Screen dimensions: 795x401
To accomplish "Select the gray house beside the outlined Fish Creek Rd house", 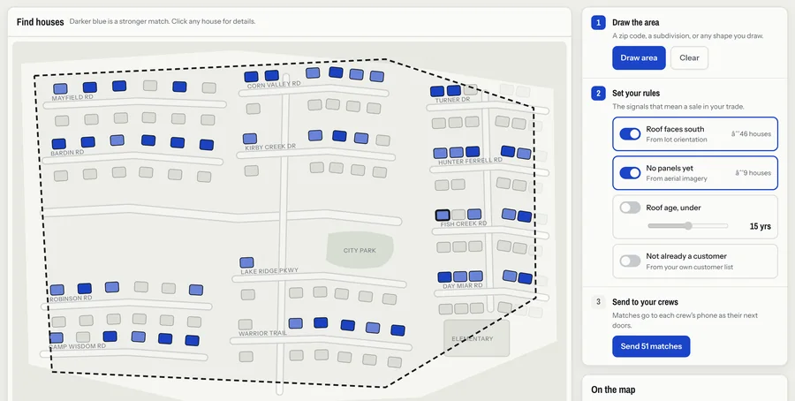I will (458, 215).
